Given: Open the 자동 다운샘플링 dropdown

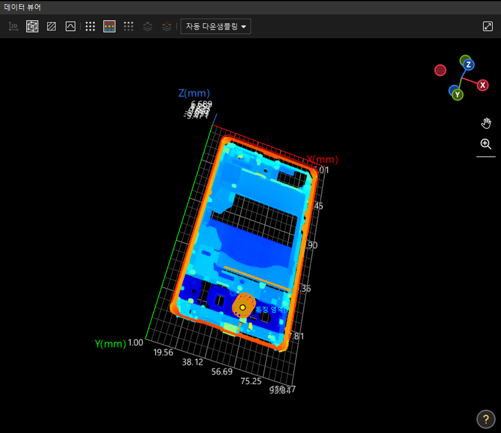Looking at the screenshot, I should click(216, 26).
